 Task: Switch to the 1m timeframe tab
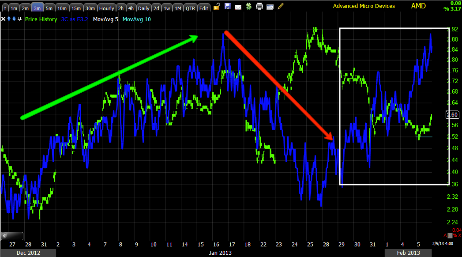[14, 8]
